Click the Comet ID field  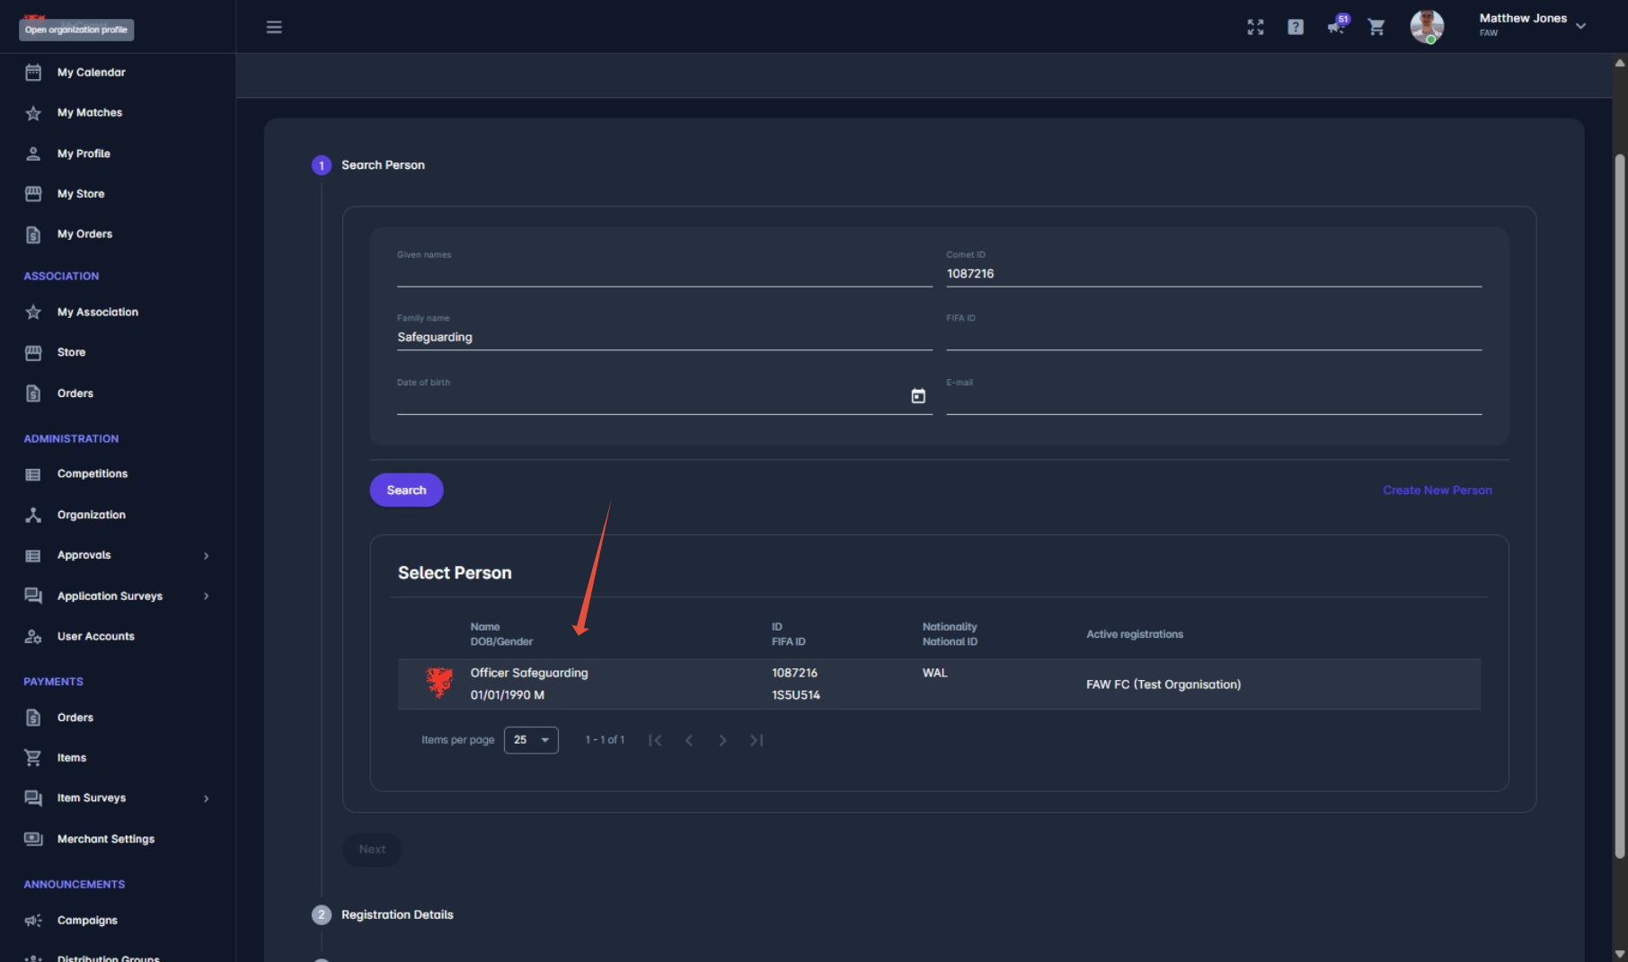(1214, 268)
